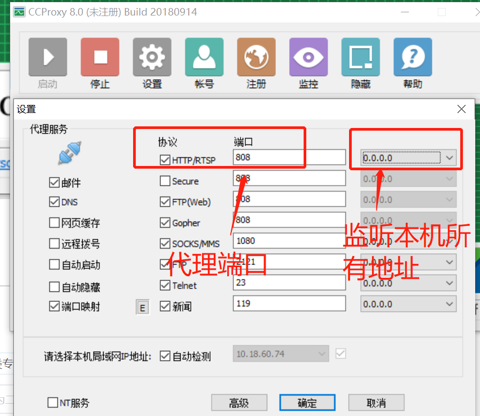Toggle the HTTP/RTSP protocol checkbox
The width and height of the screenshot is (480, 416).
pos(165,160)
